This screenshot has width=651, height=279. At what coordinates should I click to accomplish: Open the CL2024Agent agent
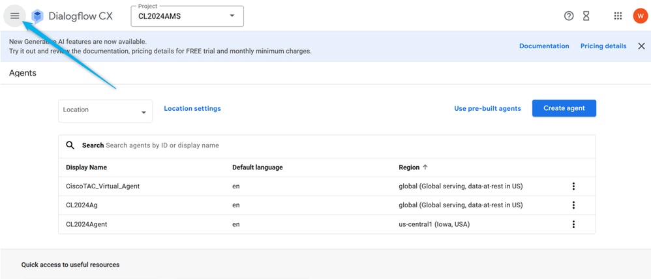(86, 224)
